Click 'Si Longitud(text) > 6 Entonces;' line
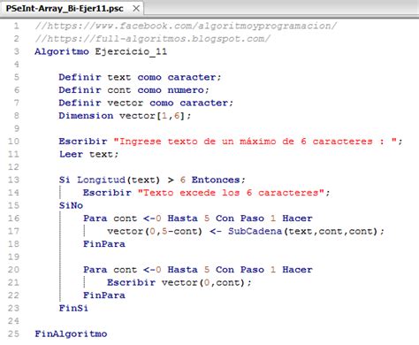419x345 pixels. pyautogui.click(x=152, y=180)
